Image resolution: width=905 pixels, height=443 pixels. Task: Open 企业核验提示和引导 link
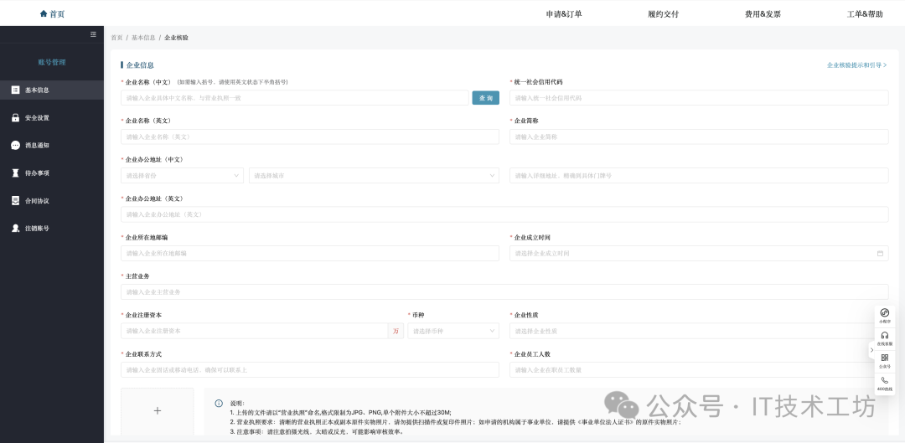point(856,65)
